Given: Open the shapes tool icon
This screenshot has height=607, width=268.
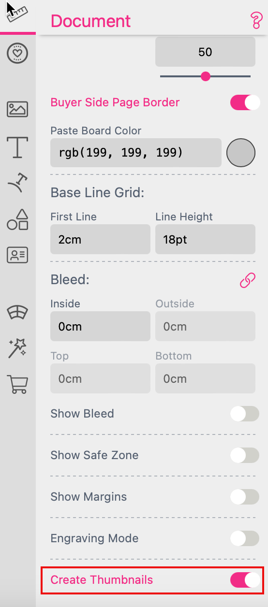Looking at the screenshot, I should 17,219.
